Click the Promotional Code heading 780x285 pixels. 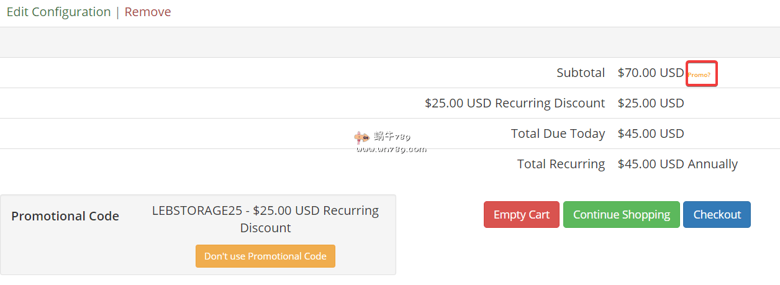(65, 216)
